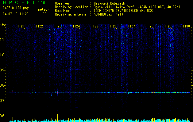
Task: Click the 'meteor' label
Action: 44,9
